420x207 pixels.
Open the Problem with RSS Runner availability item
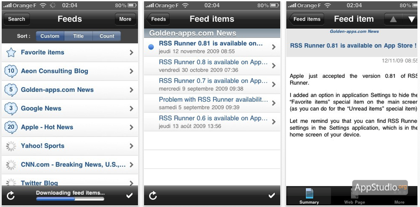click(213, 103)
